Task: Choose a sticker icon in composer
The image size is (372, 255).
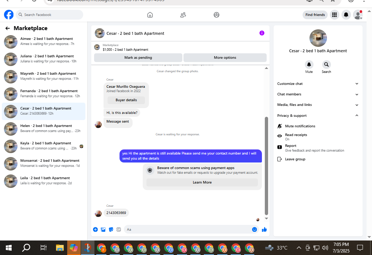Action: pyautogui.click(x=111, y=229)
